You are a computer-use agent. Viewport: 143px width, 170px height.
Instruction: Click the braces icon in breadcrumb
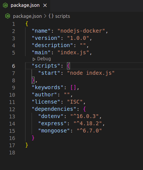click(51, 16)
